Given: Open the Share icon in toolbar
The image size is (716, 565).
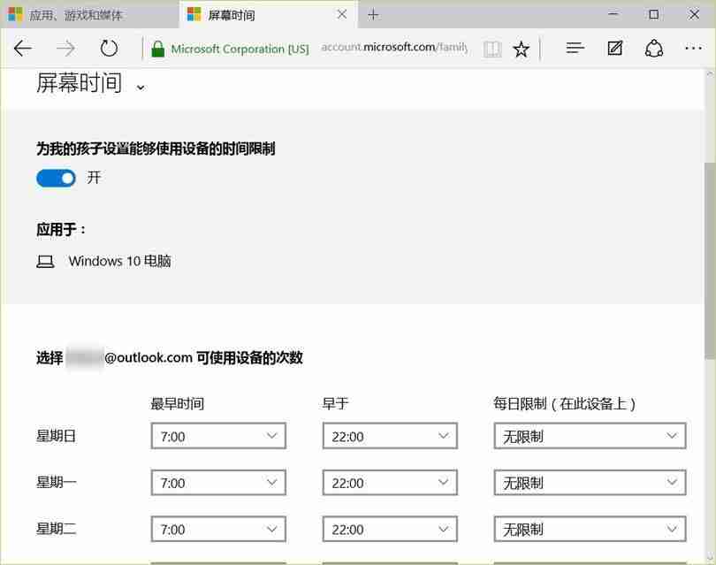Looking at the screenshot, I should (x=654, y=48).
